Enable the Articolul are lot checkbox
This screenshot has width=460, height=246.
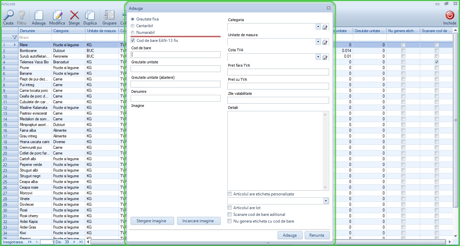(x=230, y=207)
